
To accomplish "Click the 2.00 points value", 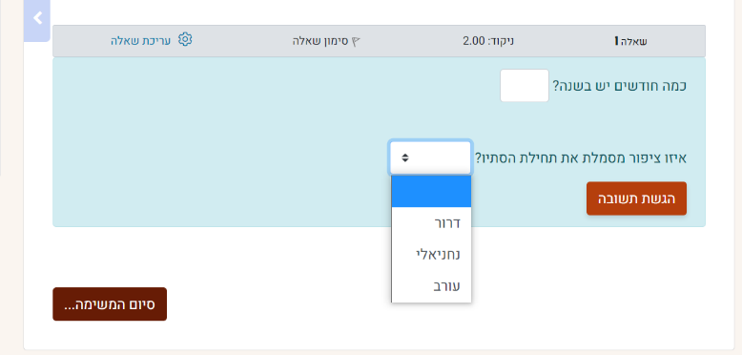I will [474, 41].
